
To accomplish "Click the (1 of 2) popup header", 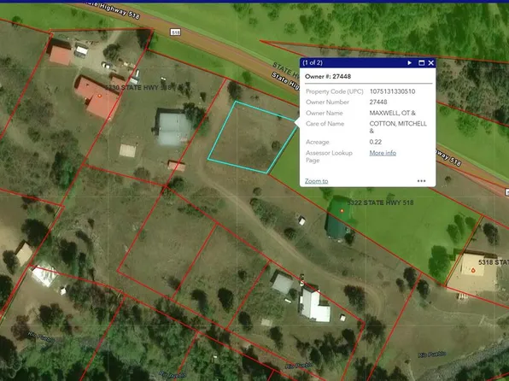I will 313,62.
